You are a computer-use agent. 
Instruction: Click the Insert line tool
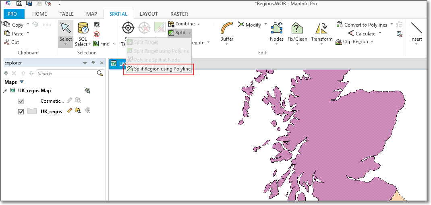tap(416, 29)
